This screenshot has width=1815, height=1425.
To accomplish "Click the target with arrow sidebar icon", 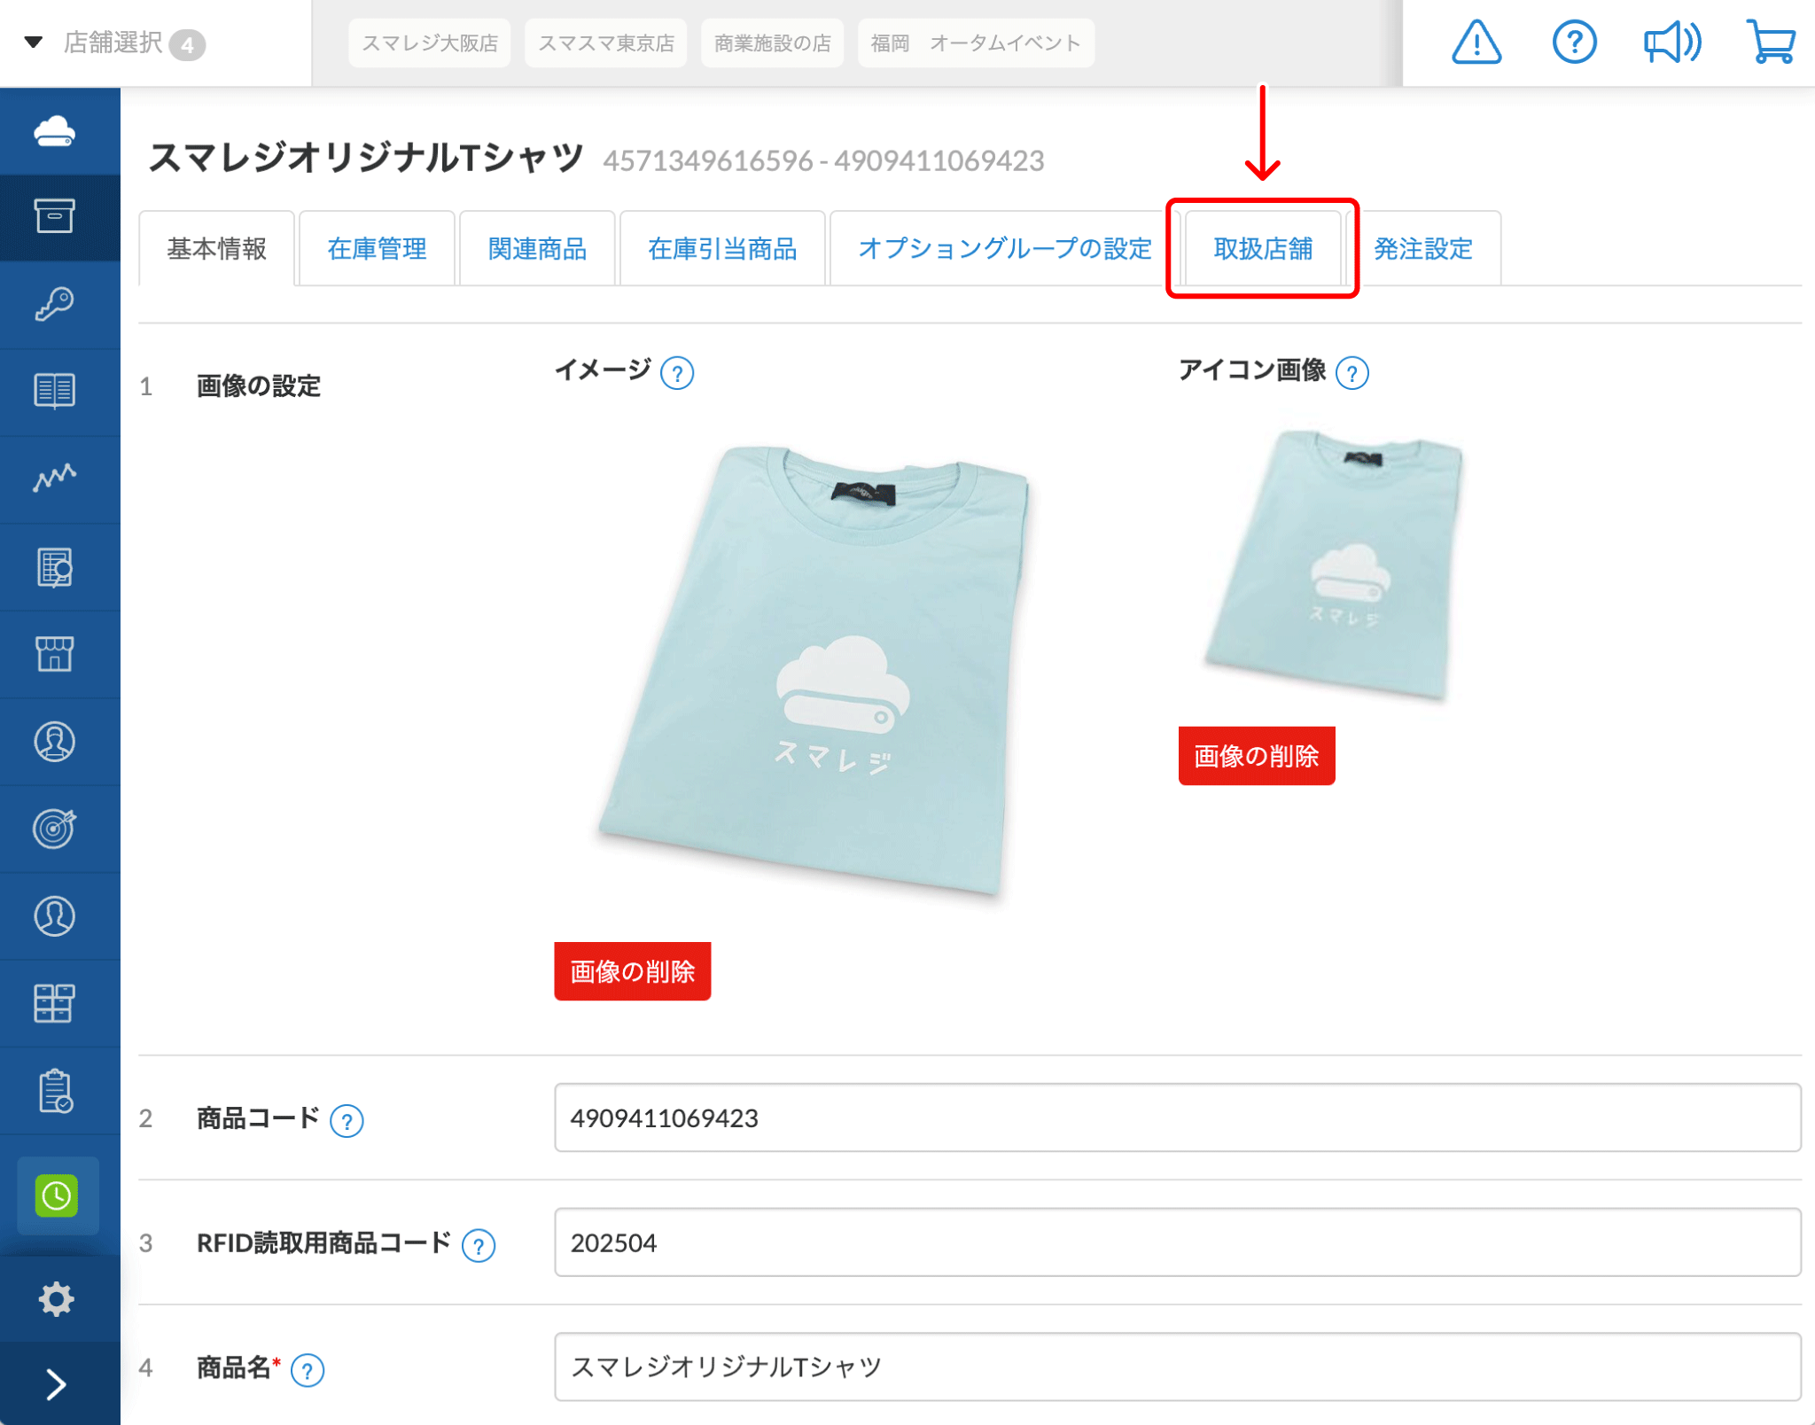I will pyautogui.click(x=54, y=829).
